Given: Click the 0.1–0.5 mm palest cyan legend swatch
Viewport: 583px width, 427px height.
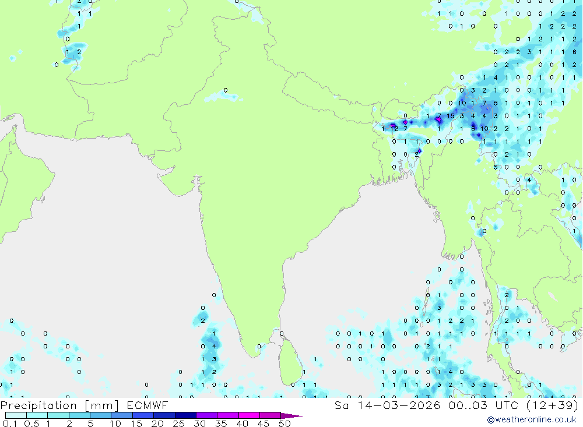Looking at the screenshot, I should (x=16, y=415).
